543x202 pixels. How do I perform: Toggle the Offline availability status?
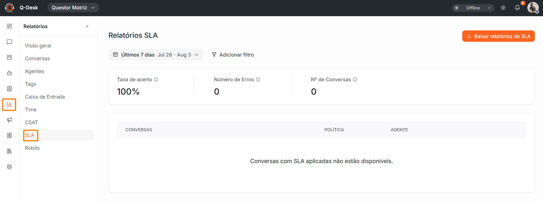click(457, 8)
